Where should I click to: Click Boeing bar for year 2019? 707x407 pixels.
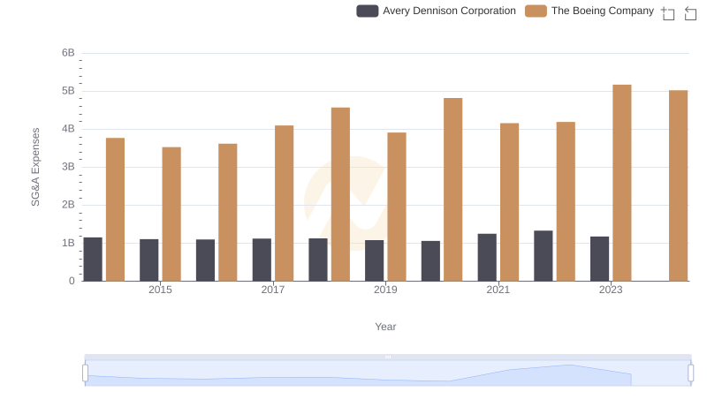point(397,207)
